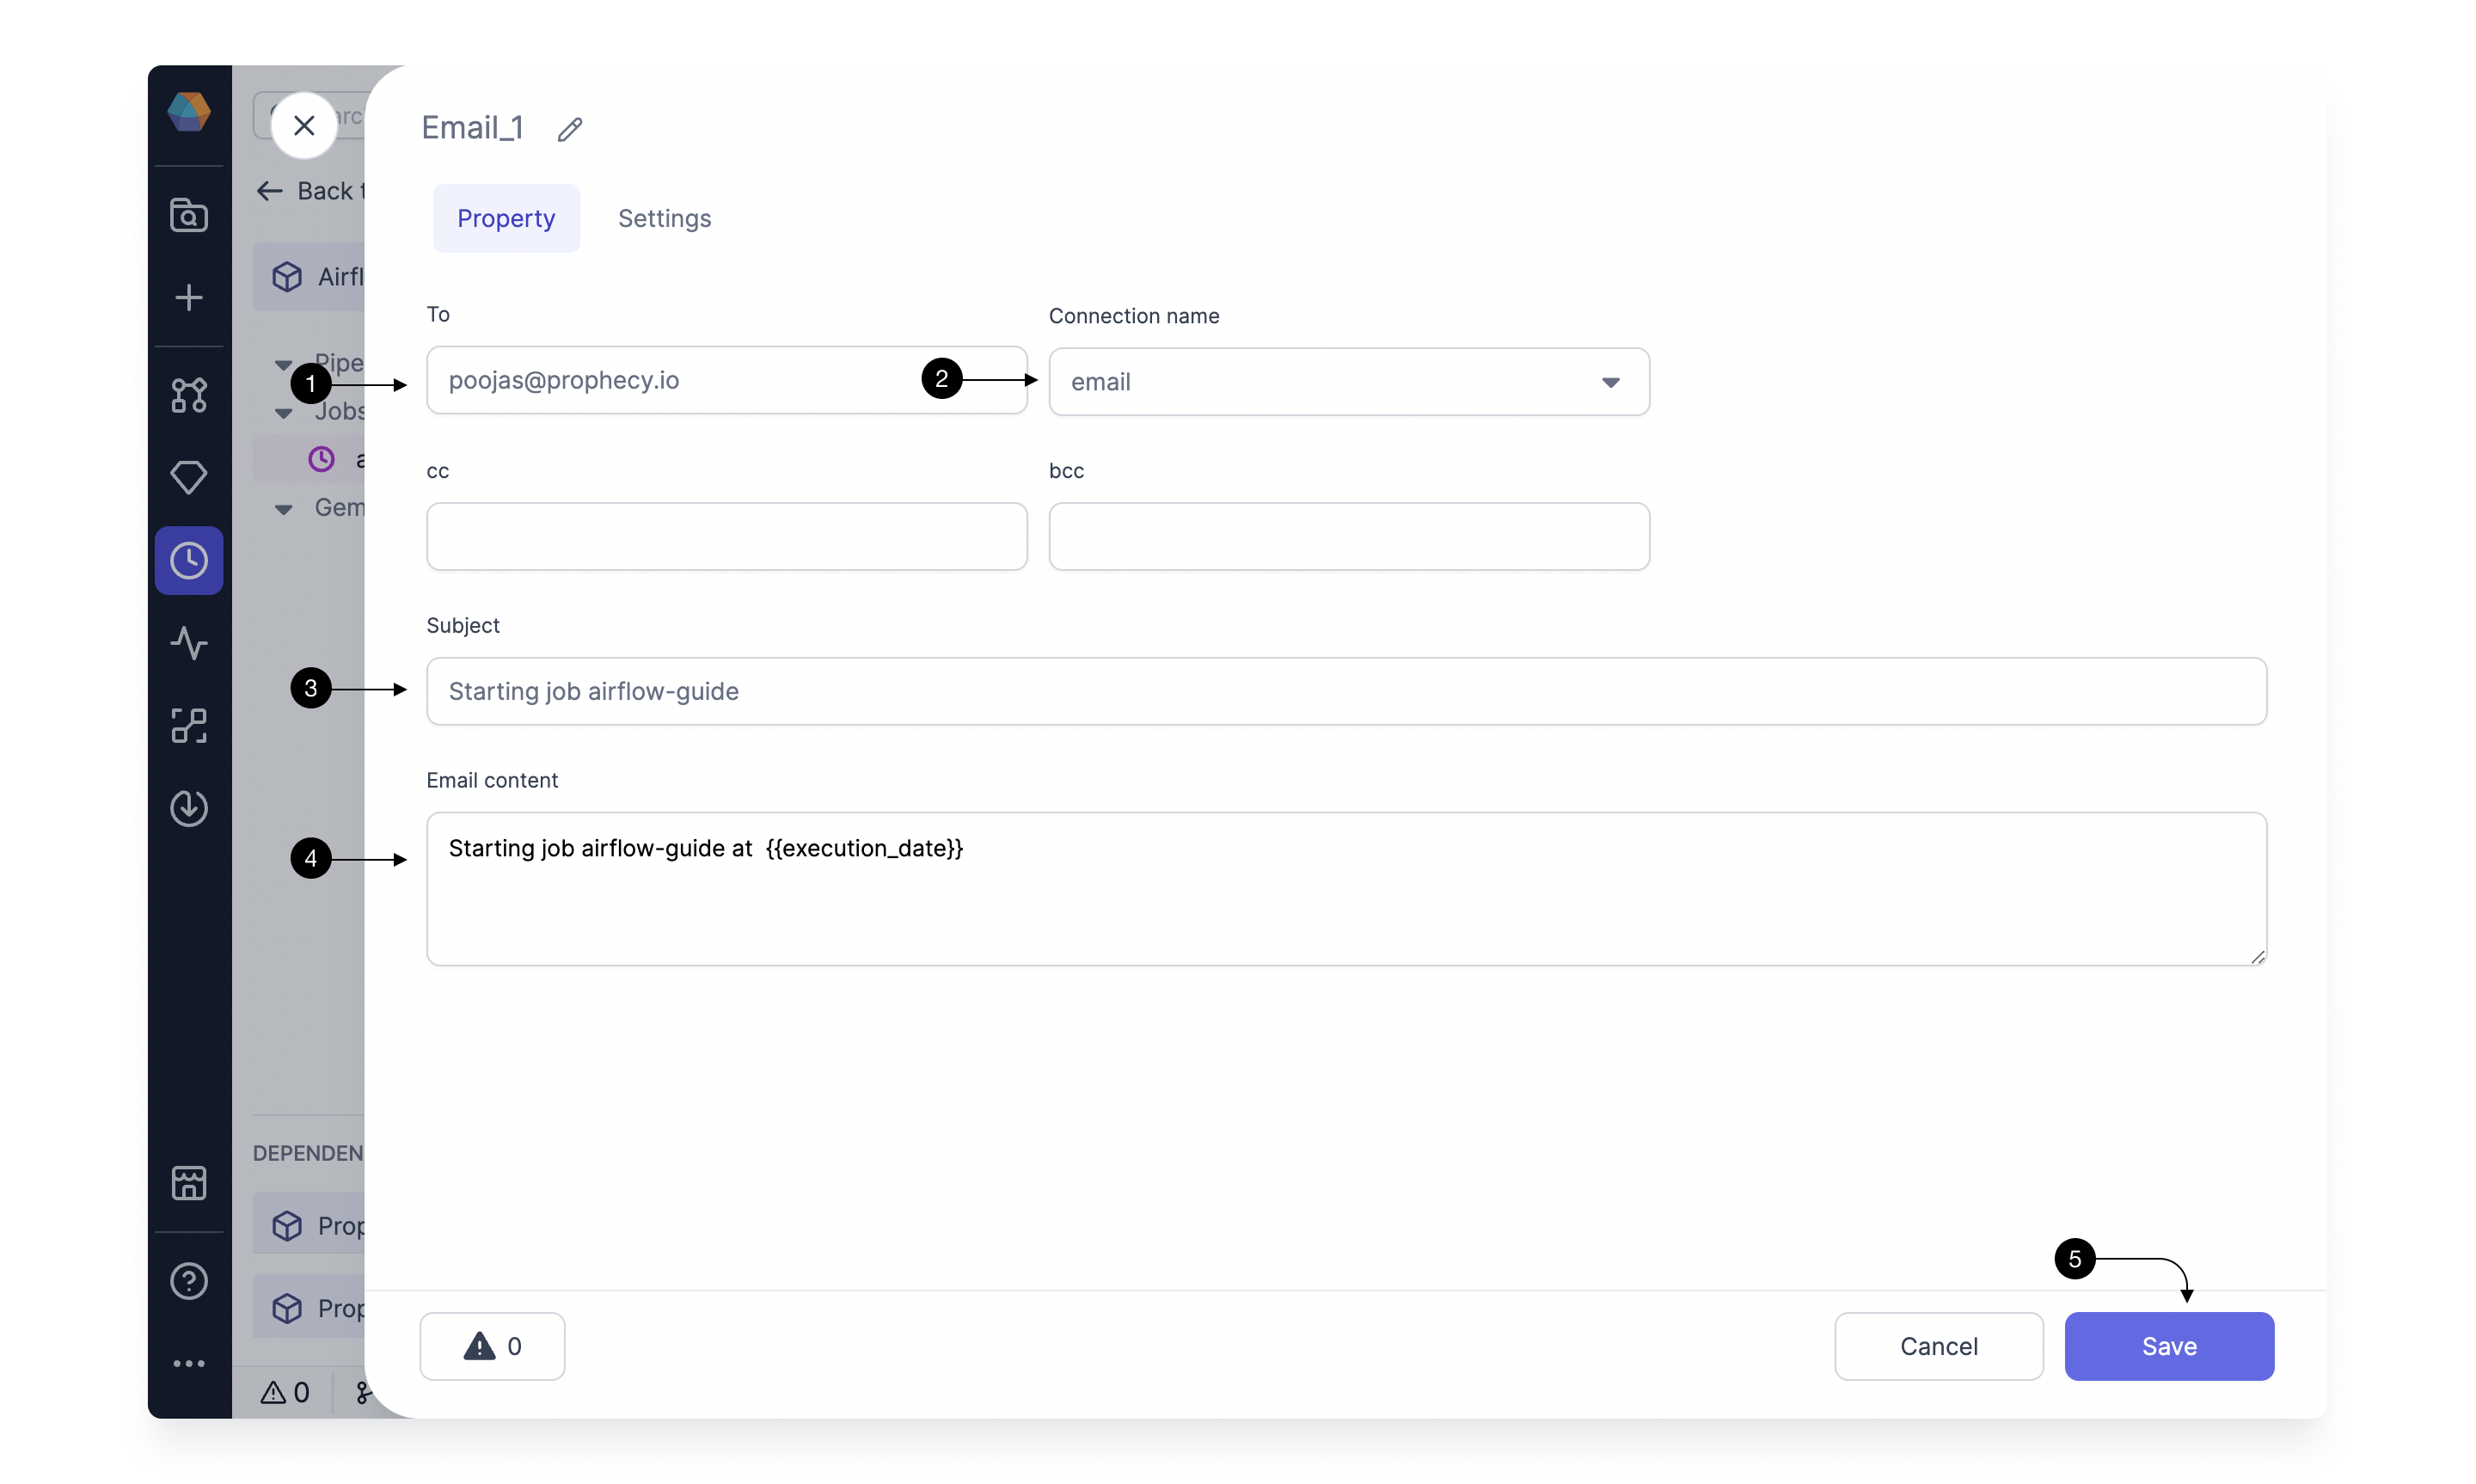The width and height of the screenshot is (2476, 1484).
Task: Select the highlighted jobs clock icon in the sidebar
Action: tap(189, 560)
